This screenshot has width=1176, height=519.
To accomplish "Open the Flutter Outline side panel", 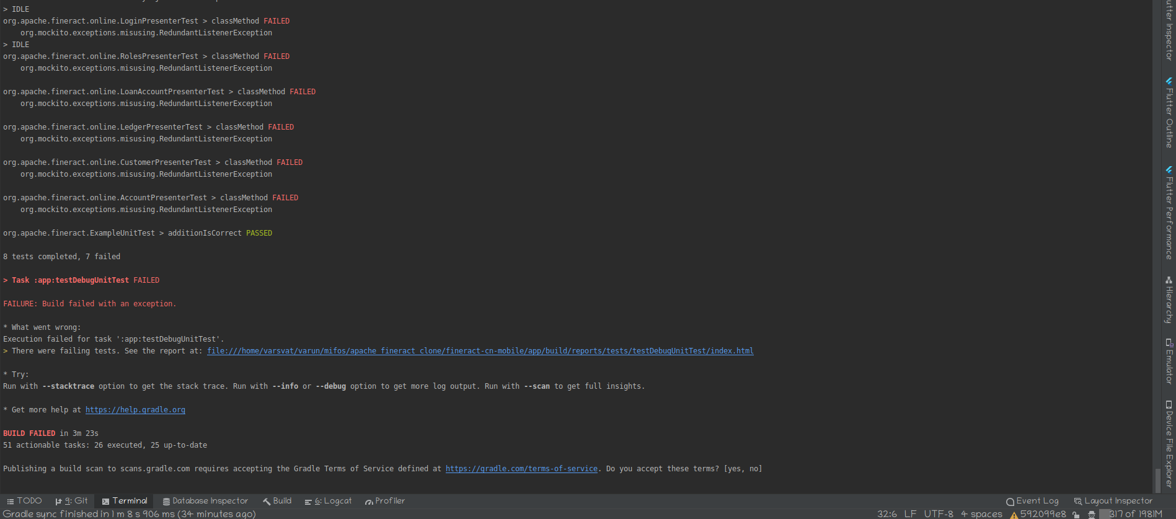I will [x=1169, y=112].
